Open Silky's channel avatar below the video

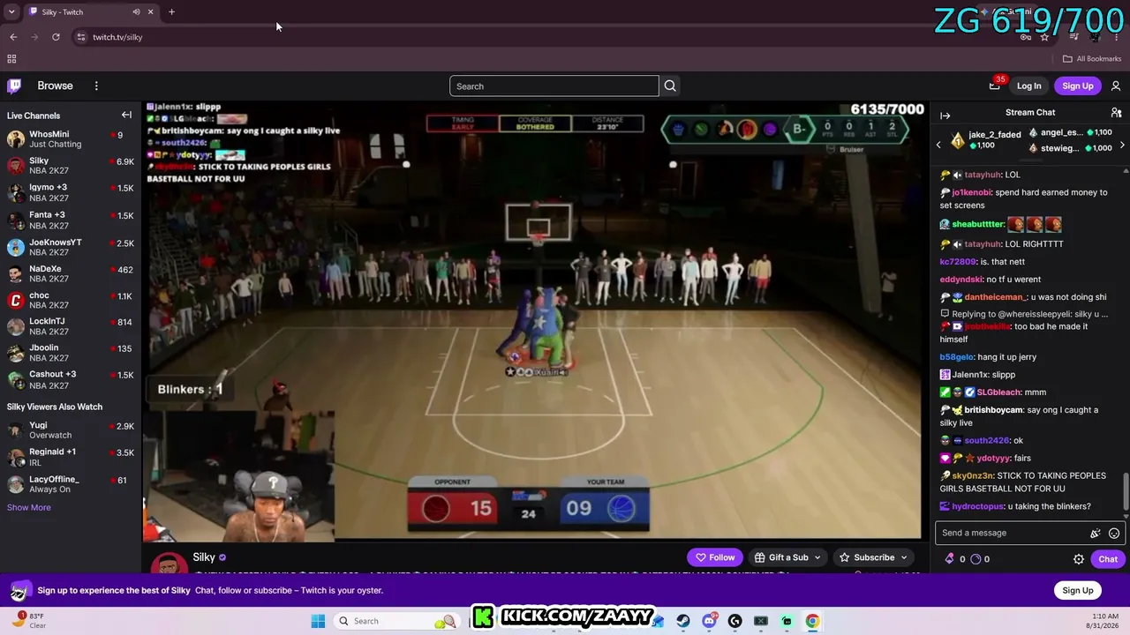168,563
